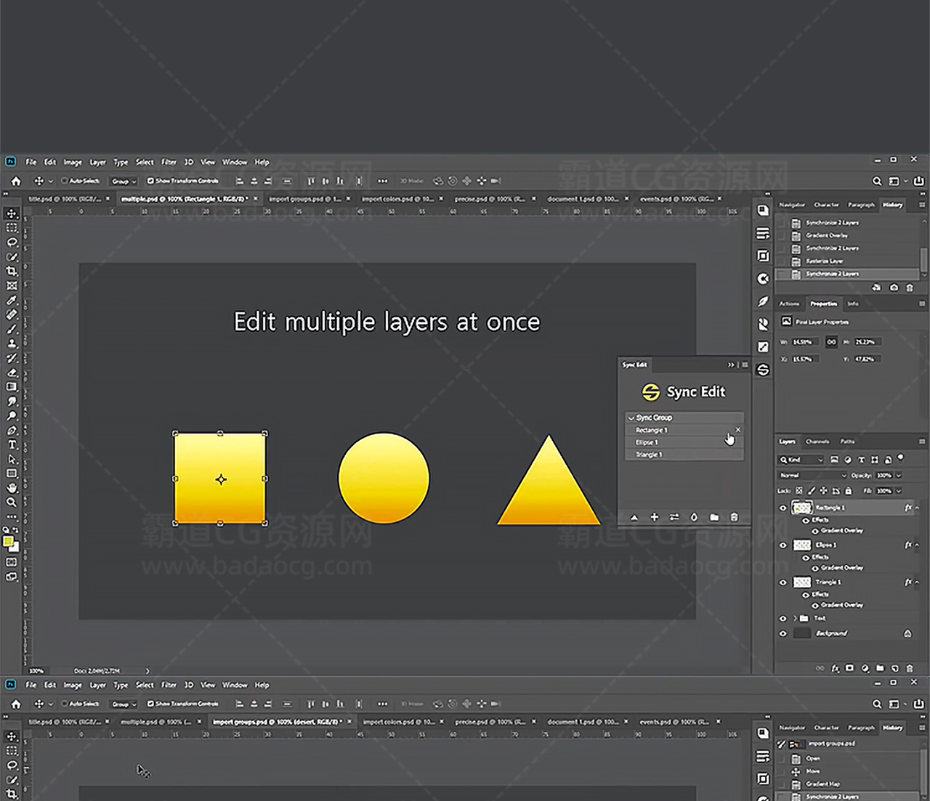This screenshot has height=801, width=930.
Task: Click the folder icon in Sync Edit panel
Action: tap(714, 517)
